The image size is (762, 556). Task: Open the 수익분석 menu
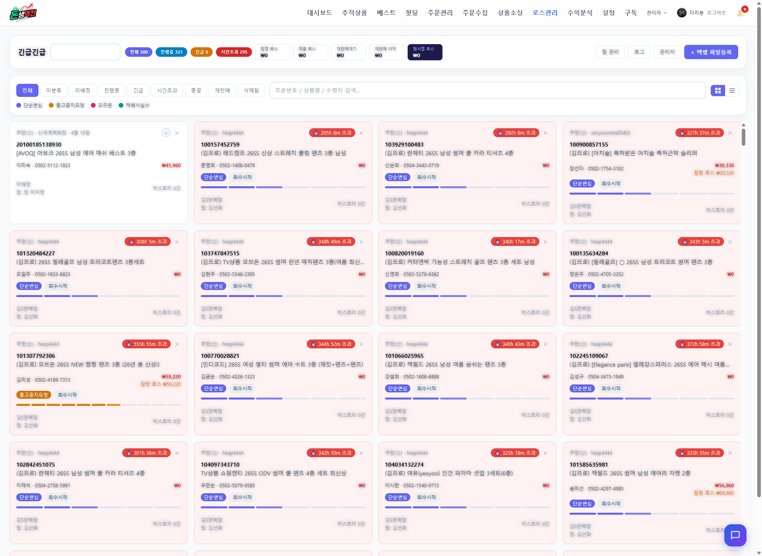(x=580, y=13)
